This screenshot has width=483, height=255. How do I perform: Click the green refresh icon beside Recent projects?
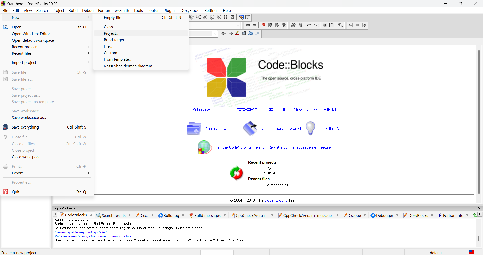(x=236, y=173)
